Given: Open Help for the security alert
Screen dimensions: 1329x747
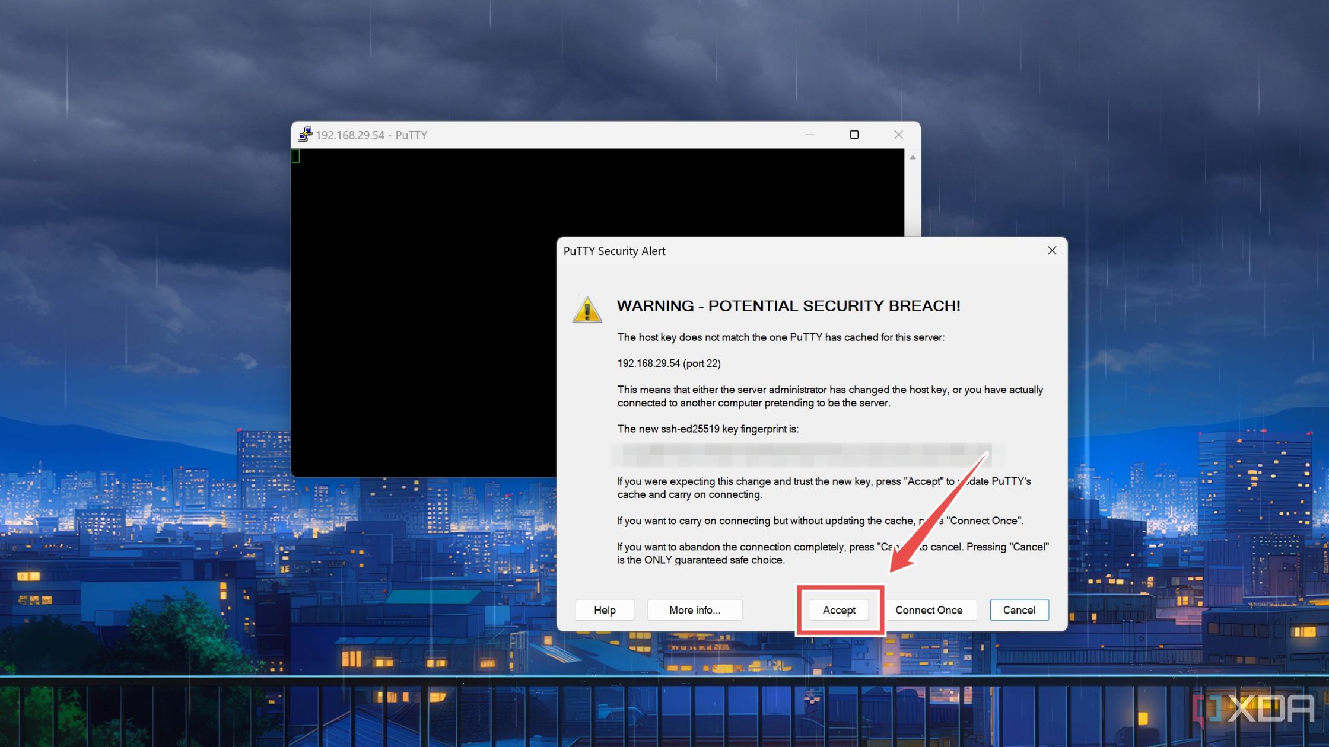Looking at the screenshot, I should click(605, 610).
